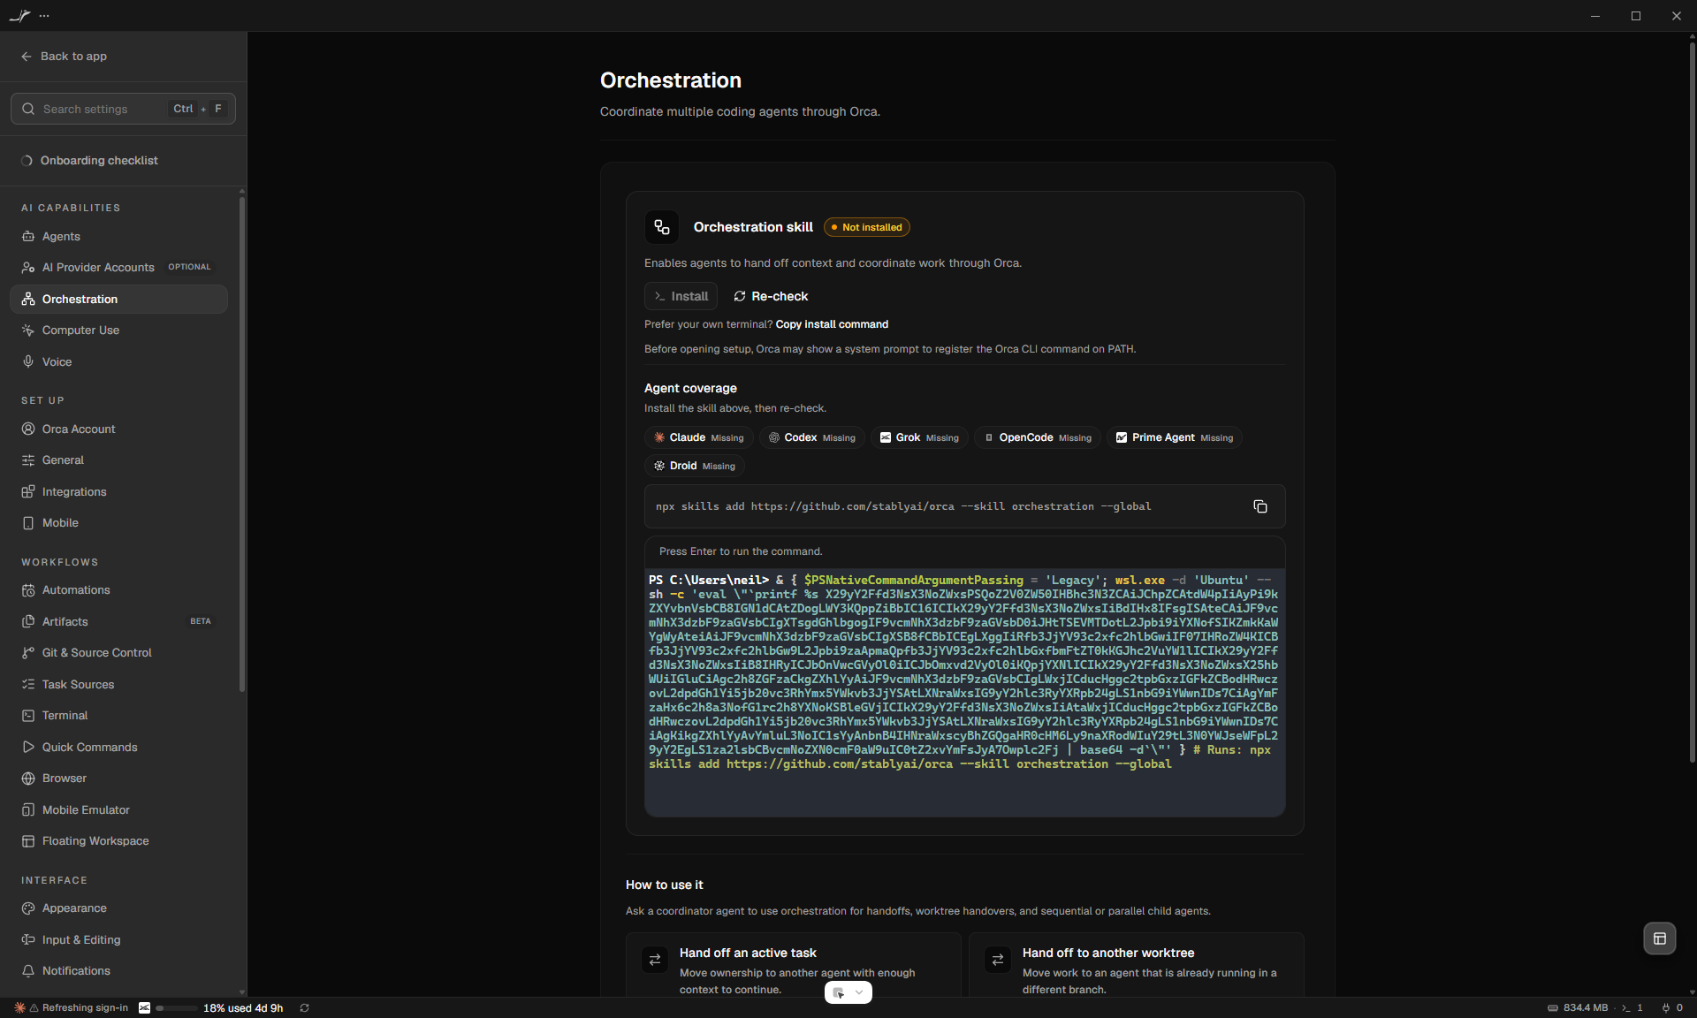Click the refresh usage icon in status bar

pos(304,1008)
